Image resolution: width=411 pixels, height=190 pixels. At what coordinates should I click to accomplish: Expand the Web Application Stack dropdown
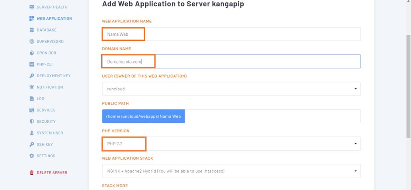[x=231, y=171]
